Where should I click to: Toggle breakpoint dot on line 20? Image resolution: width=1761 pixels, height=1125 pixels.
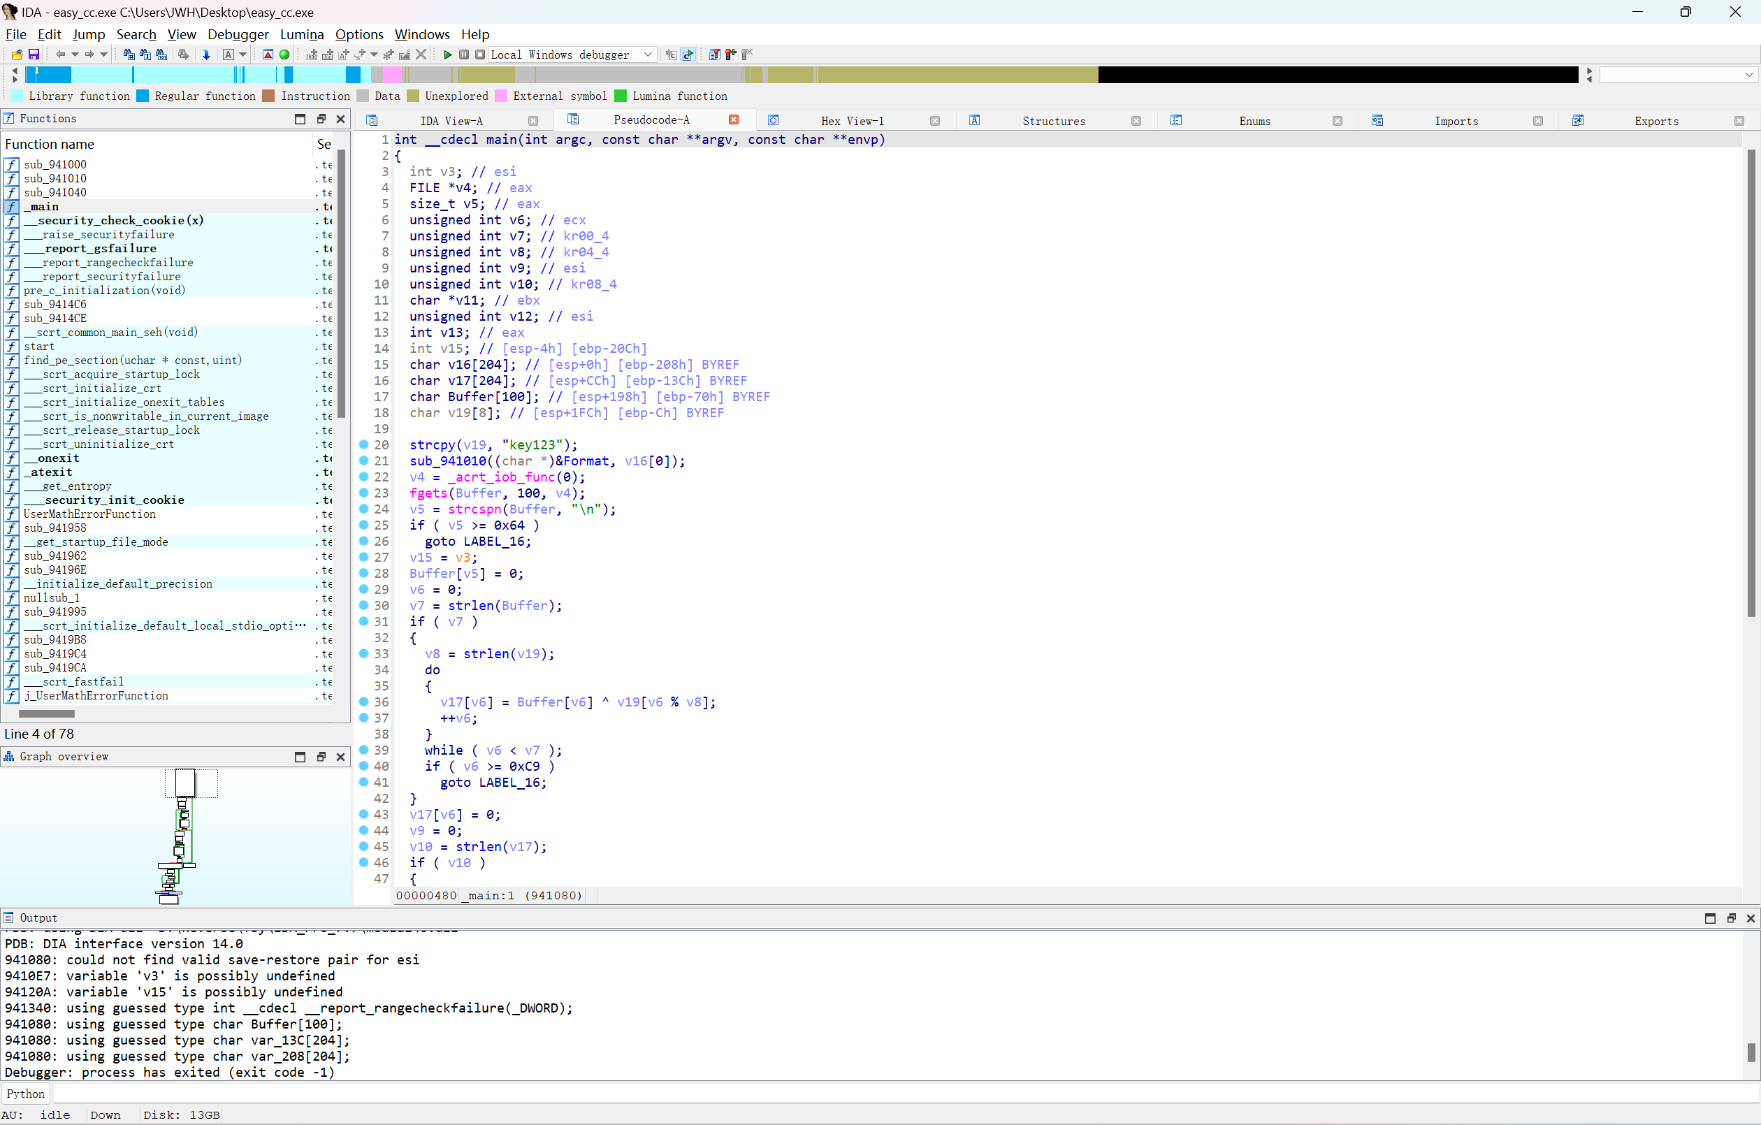(363, 444)
